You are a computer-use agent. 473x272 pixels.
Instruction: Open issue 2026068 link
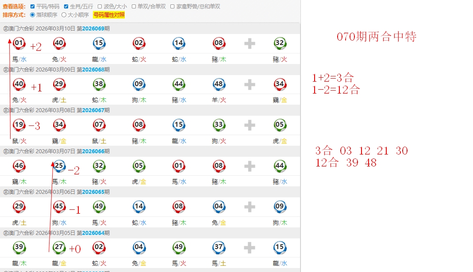pyautogui.click(x=93, y=70)
